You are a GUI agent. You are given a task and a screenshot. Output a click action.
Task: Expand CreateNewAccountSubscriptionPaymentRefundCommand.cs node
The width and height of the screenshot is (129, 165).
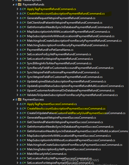click(18, 14)
